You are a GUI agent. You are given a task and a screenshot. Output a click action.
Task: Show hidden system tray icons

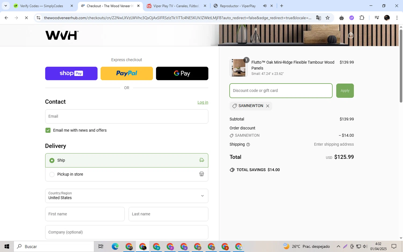point(338,246)
